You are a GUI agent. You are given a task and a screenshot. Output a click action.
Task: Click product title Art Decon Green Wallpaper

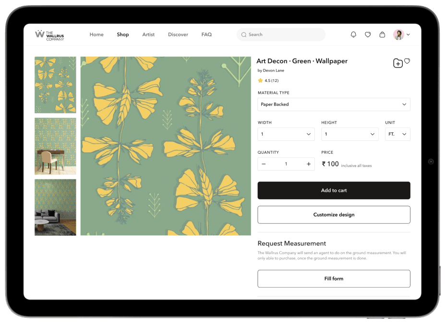pyautogui.click(x=302, y=61)
